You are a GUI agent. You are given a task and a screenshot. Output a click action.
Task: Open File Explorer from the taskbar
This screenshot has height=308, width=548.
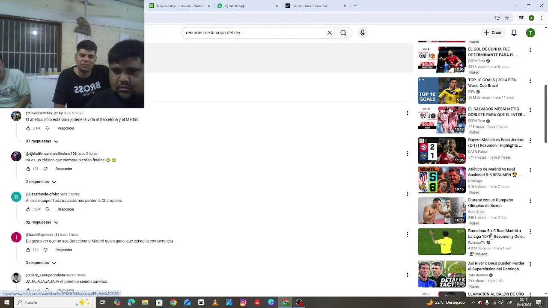pyautogui.click(x=145, y=302)
